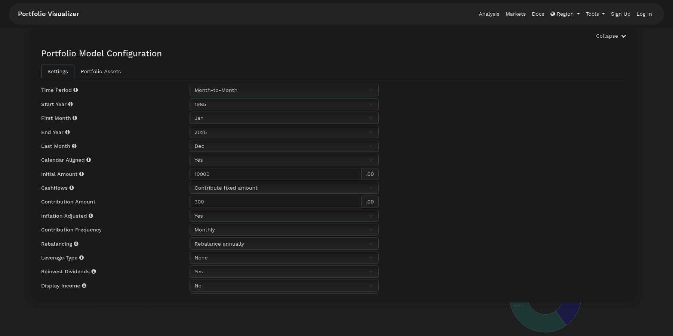Open the End Year dropdown showing 2025
Image resolution: width=673 pixels, height=336 pixels.
tap(284, 132)
